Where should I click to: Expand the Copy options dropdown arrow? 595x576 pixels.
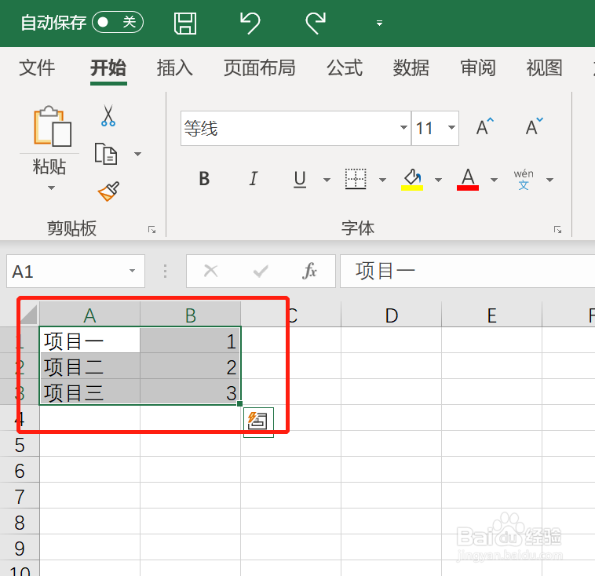[137, 154]
